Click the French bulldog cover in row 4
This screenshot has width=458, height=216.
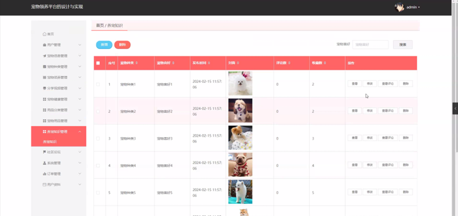(240, 165)
